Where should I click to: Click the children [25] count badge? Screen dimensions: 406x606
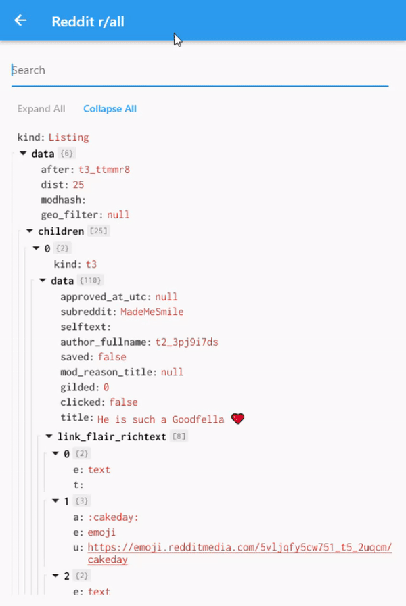99,231
